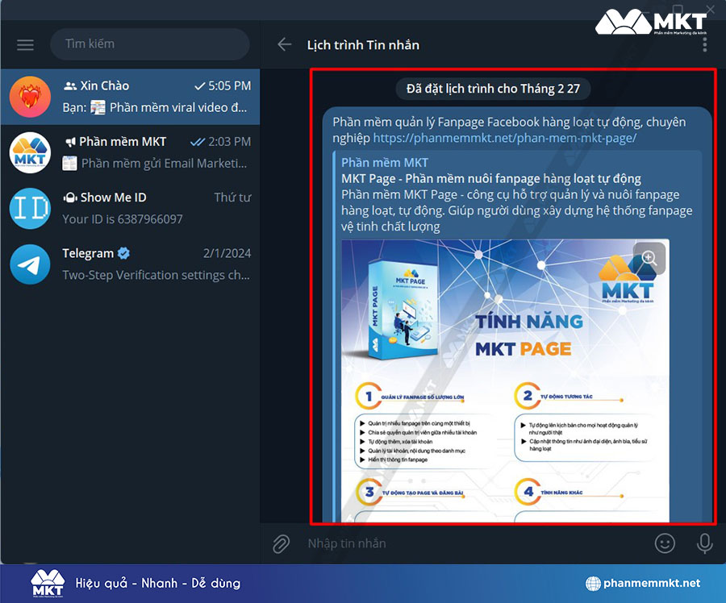Screen dimensions: 726x603
Task: Go back with the left arrow icon
Action: [x=284, y=44]
